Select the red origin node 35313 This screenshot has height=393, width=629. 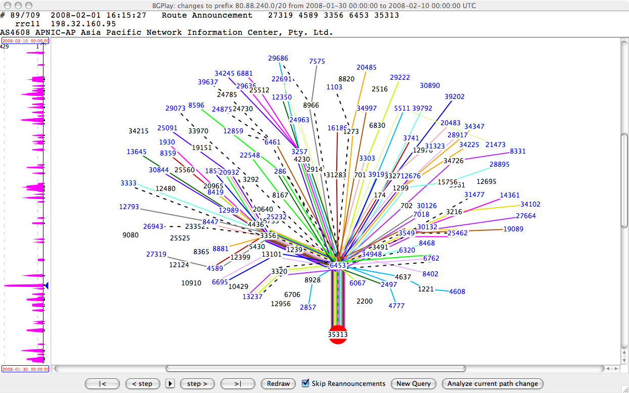[x=338, y=335]
